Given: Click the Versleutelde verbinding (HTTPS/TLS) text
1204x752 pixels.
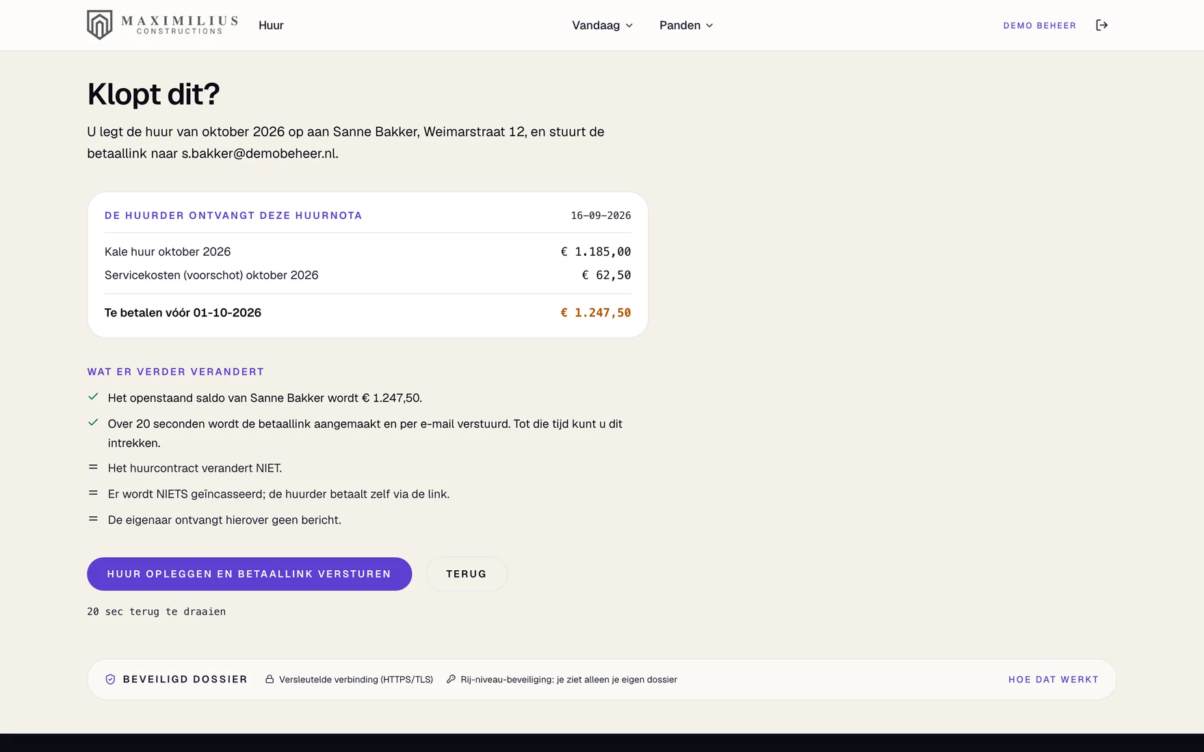Looking at the screenshot, I should coord(356,680).
